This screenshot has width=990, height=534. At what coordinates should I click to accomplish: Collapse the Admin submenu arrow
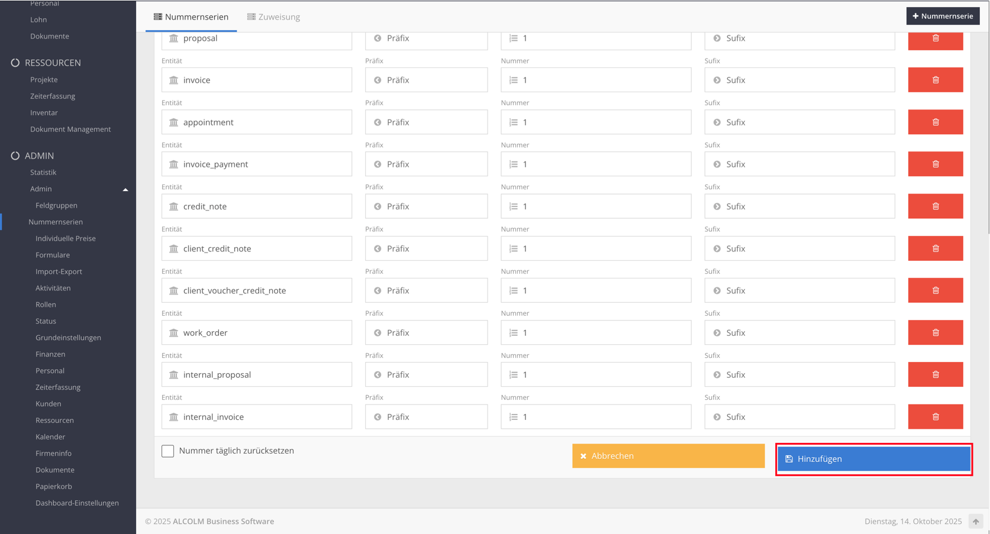125,189
